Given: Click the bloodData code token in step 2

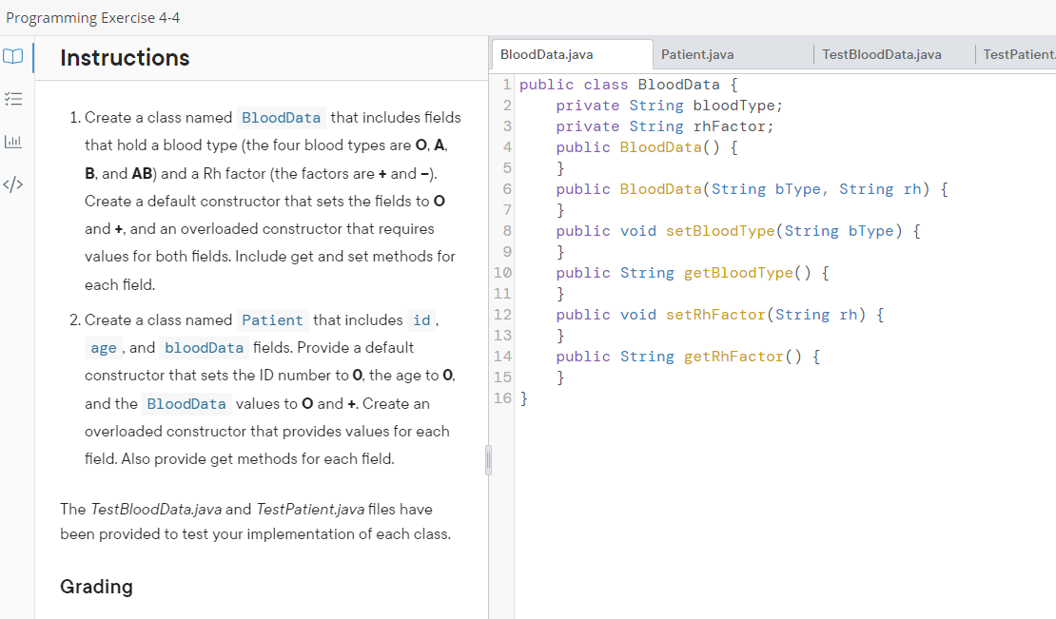Looking at the screenshot, I should tap(204, 348).
